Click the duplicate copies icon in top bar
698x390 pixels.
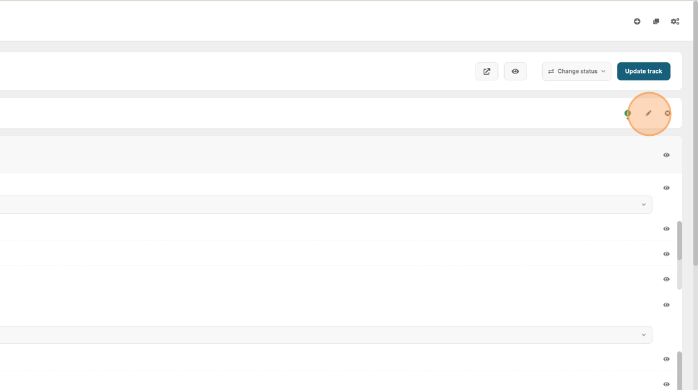pos(656,22)
